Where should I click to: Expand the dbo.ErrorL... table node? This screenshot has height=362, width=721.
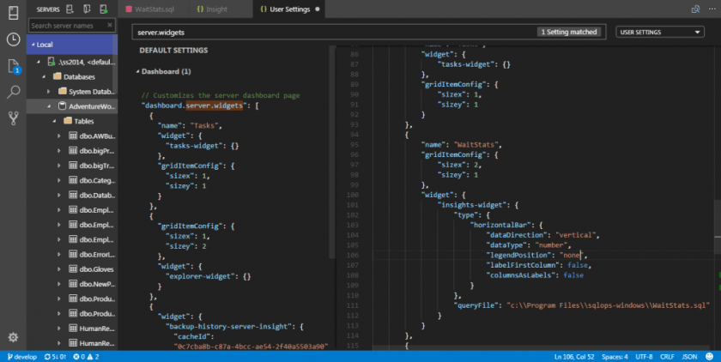[59, 254]
